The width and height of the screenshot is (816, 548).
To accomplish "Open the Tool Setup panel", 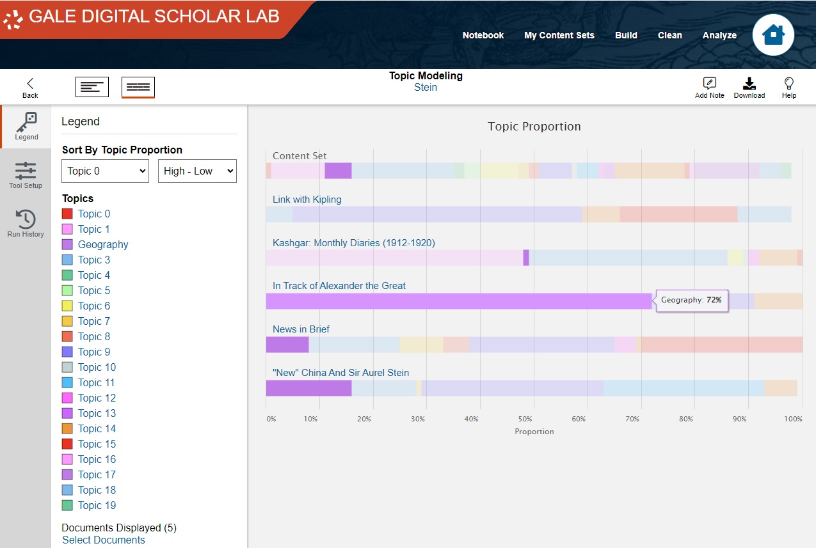I will [x=26, y=175].
